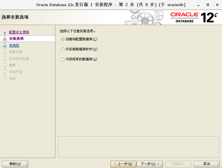The image size is (222, 168).
Task: Click the 取消 cancel button
Action: (x=207, y=164)
